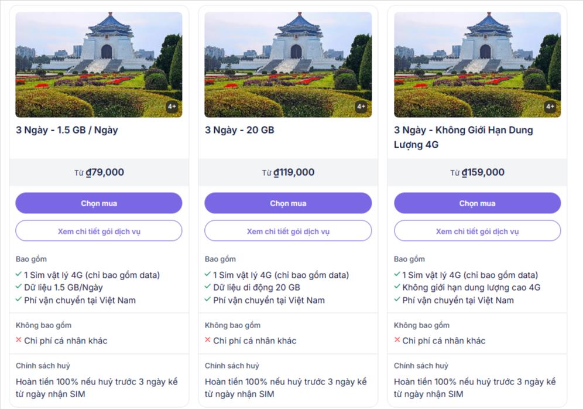Open "Xem chi tiết gói dịch vụ" for the 20 GB plan
583x409 pixels.
(287, 231)
